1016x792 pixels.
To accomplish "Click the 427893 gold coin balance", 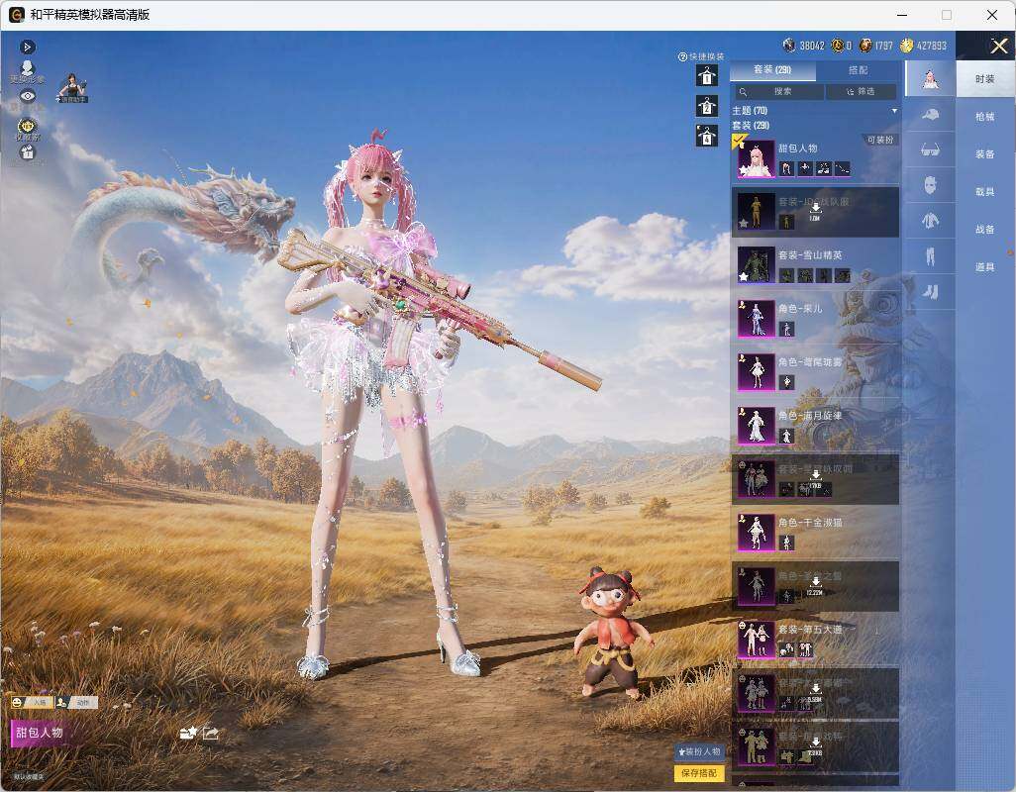I will click(x=923, y=46).
